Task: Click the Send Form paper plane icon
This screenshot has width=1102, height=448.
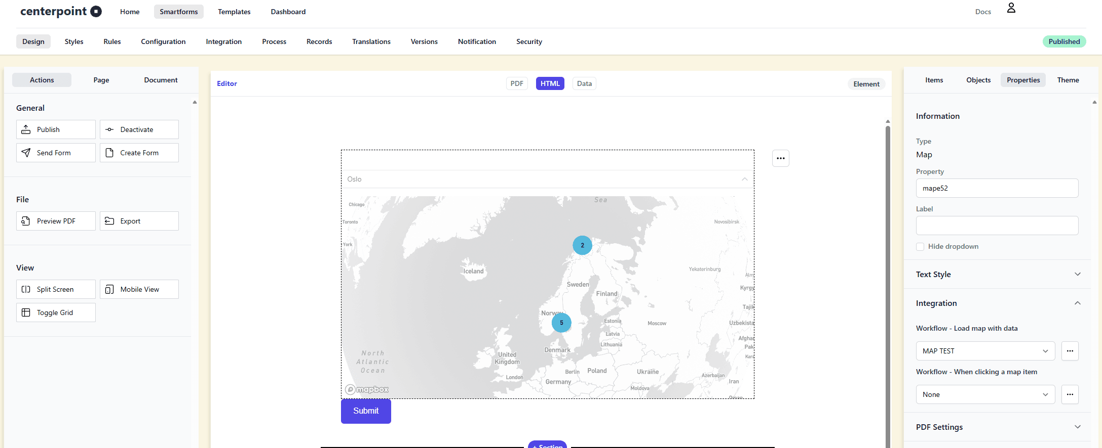Action: pyautogui.click(x=26, y=153)
